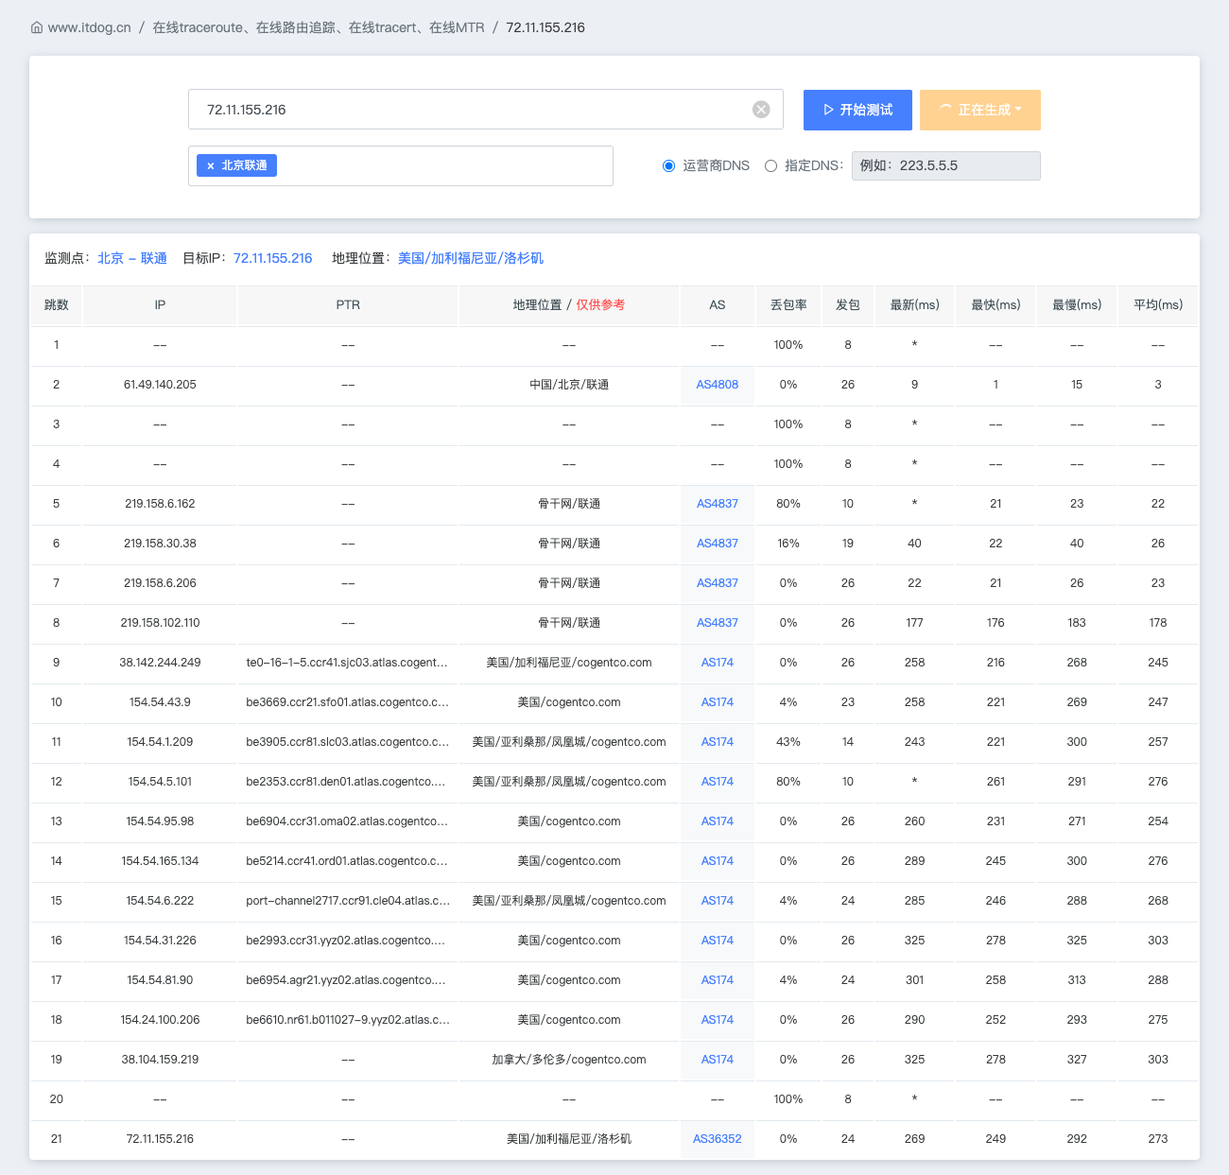Click location 美国/加利福尼亚/cogentco.com cell
This screenshot has height=1175, width=1229.
(x=569, y=663)
